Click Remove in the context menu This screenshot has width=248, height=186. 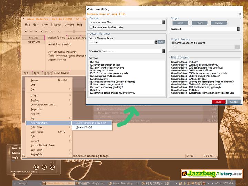pos(49,80)
